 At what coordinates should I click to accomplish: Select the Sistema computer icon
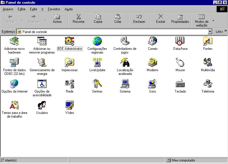tap(125, 84)
